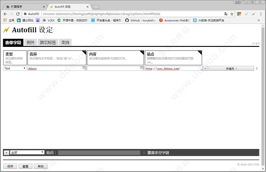Click the 站点 field with http://www.ddooo.com/
Viewport: 266px width, 172px height.
coord(173,69)
